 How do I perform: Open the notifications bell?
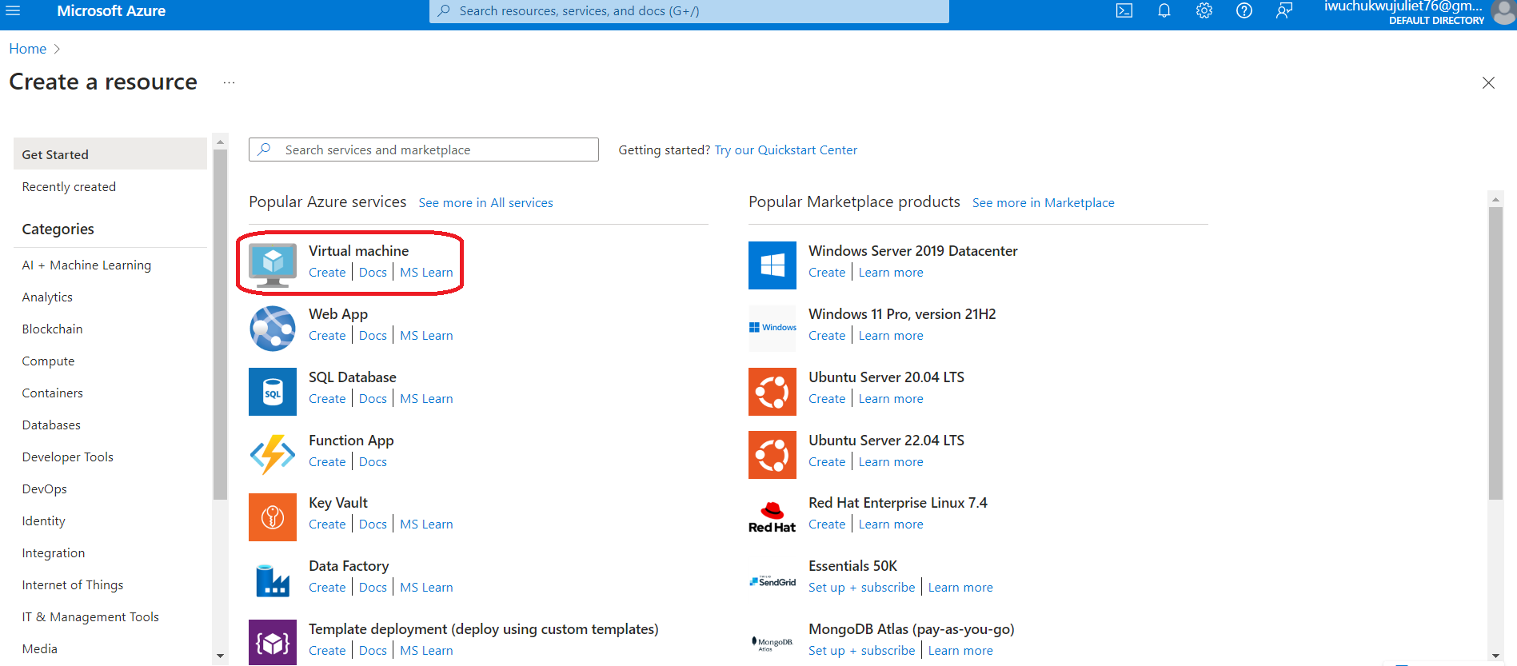coord(1164,11)
